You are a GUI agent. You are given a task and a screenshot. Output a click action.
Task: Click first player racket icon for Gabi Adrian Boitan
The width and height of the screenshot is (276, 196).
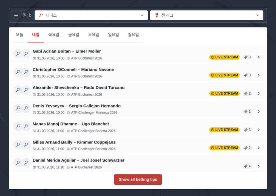point(18,54)
